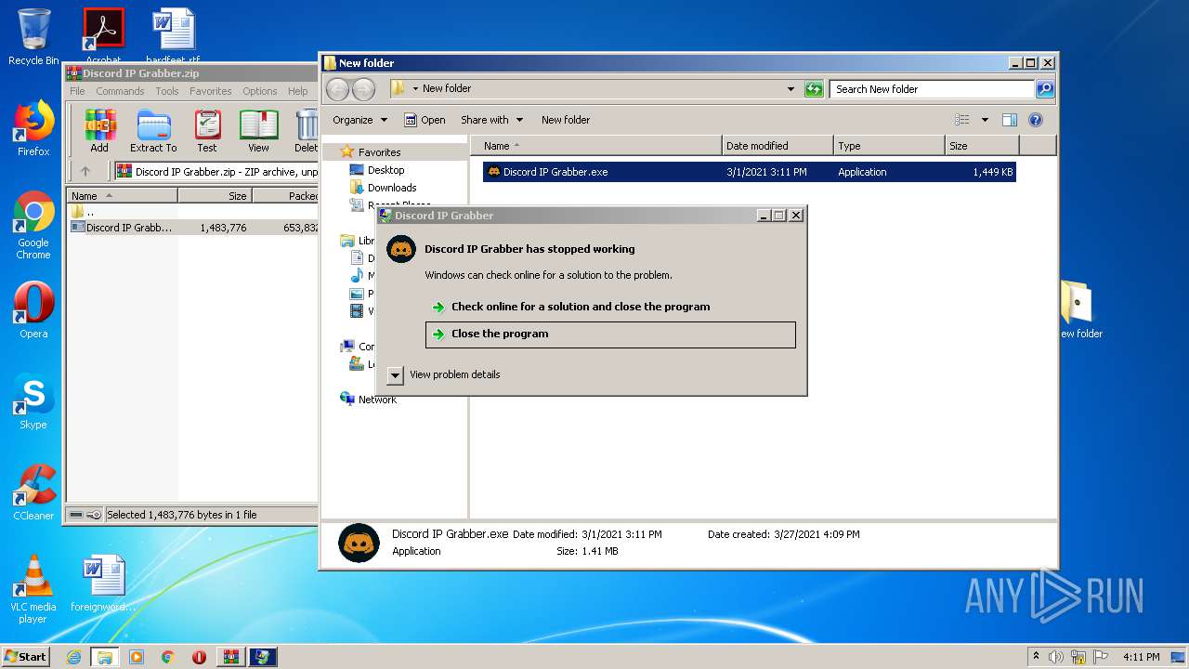The width and height of the screenshot is (1189, 669).
Task: Change view with the Explorer views icon
Action: pos(962,120)
